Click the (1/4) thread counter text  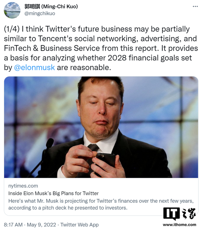click(12, 29)
